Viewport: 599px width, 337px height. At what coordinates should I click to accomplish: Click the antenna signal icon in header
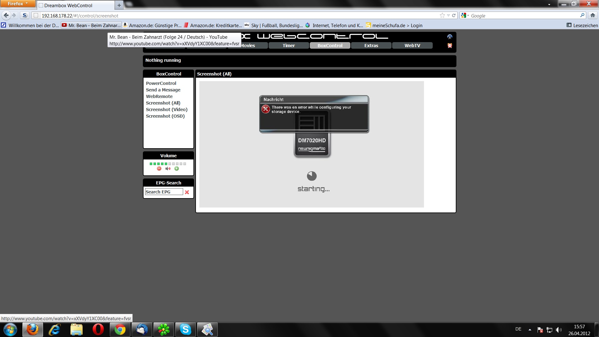click(x=450, y=37)
